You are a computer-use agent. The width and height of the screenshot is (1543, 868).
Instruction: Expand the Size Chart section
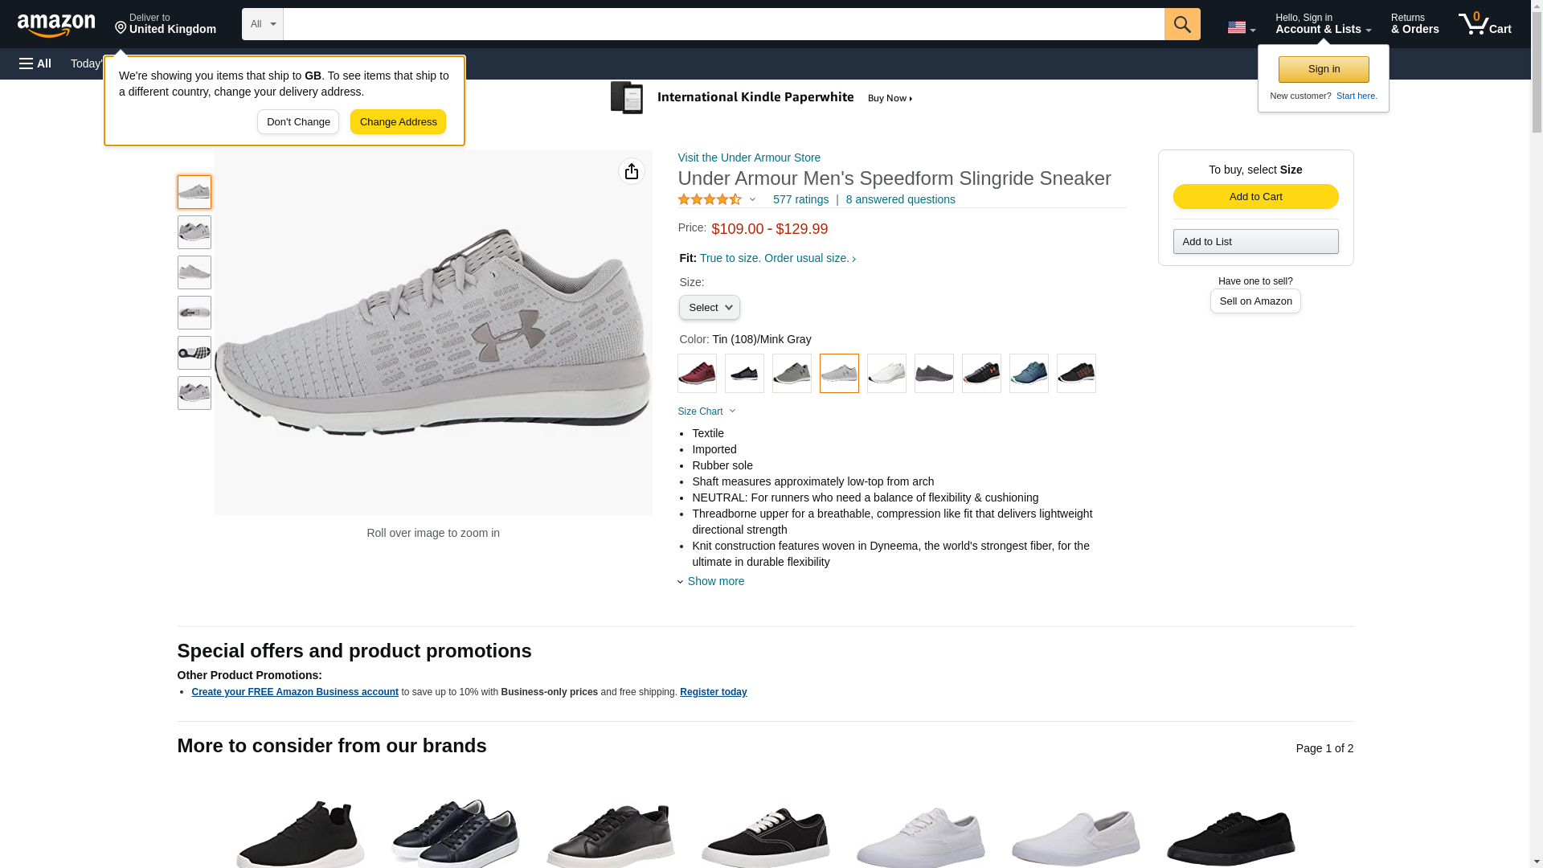[706, 411]
